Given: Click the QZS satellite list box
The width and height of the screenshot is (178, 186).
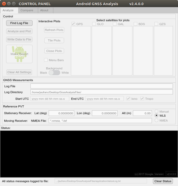Looking at the screenshot, I should pyautogui.click(x=163, y=51).
